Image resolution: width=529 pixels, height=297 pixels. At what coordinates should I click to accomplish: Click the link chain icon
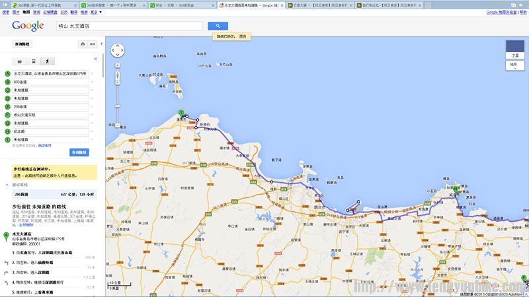93,44
